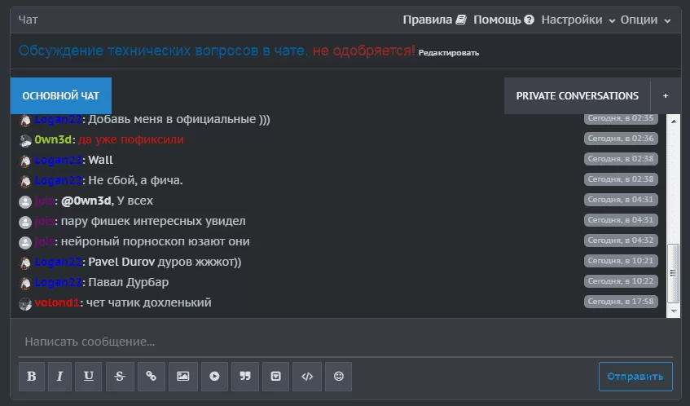The width and height of the screenshot is (690, 406).
Task: Expand the Опции dropdown
Action: tap(645, 20)
